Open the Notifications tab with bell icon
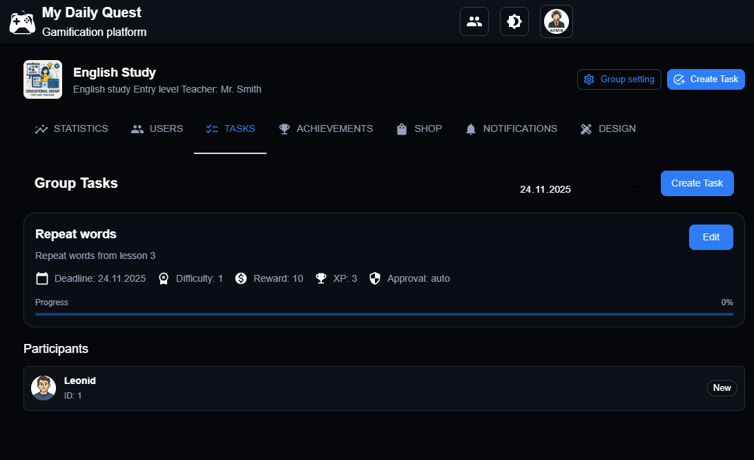The height and width of the screenshot is (460, 754). point(511,129)
